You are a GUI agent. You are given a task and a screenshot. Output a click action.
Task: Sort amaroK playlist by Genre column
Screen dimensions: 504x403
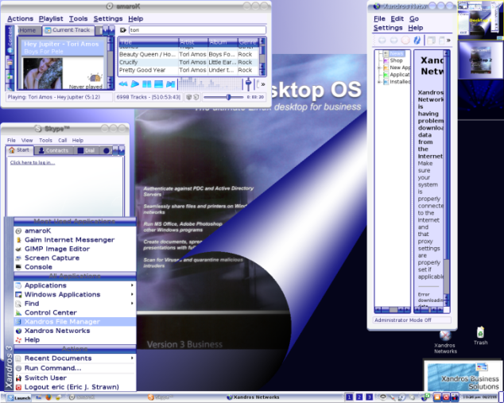248,42
